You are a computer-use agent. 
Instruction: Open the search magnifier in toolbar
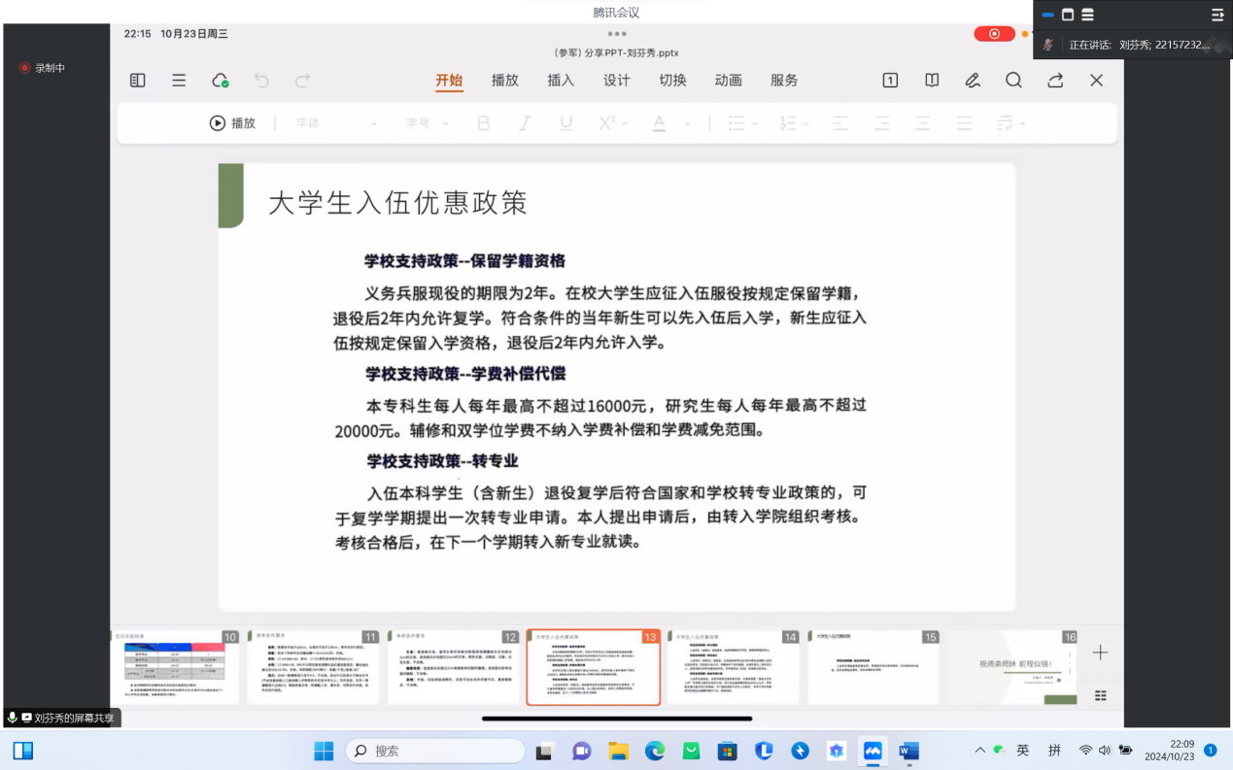click(x=1013, y=81)
